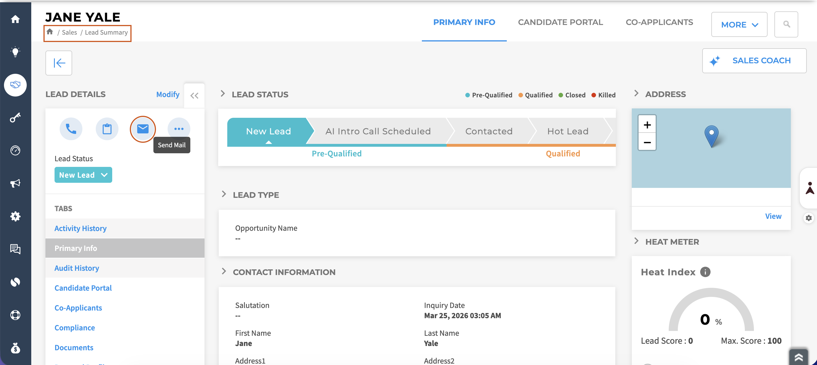This screenshot has height=365, width=817.
Task: Open the key sidebar icon
Action: [x=15, y=118]
